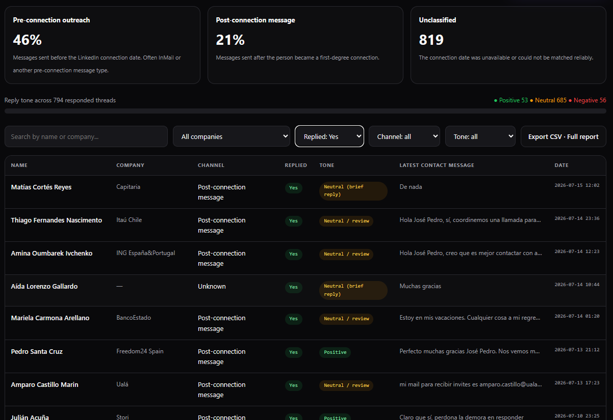Select Thiago Fernandes Nascimento name

tap(57, 220)
